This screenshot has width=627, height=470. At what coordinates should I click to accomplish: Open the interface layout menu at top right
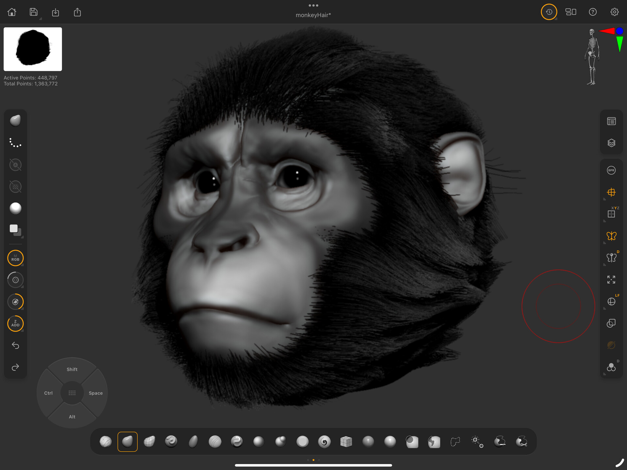point(571,12)
